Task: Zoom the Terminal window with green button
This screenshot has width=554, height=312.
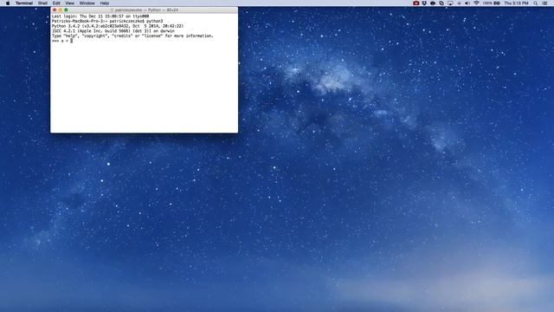Action: [x=66, y=10]
